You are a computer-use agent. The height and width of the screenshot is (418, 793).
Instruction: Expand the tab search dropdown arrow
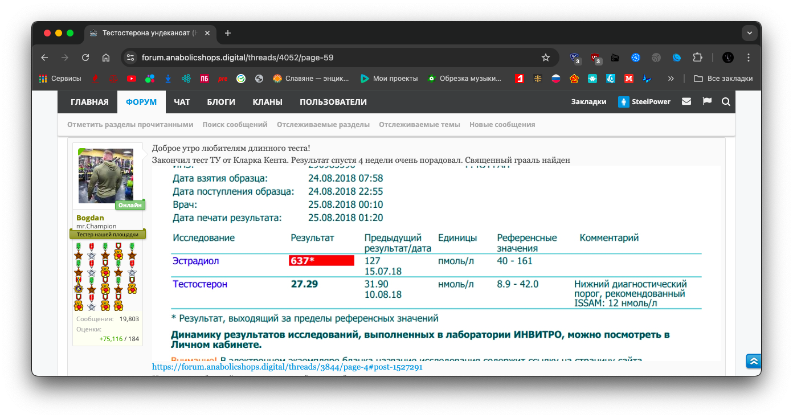[x=749, y=33]
